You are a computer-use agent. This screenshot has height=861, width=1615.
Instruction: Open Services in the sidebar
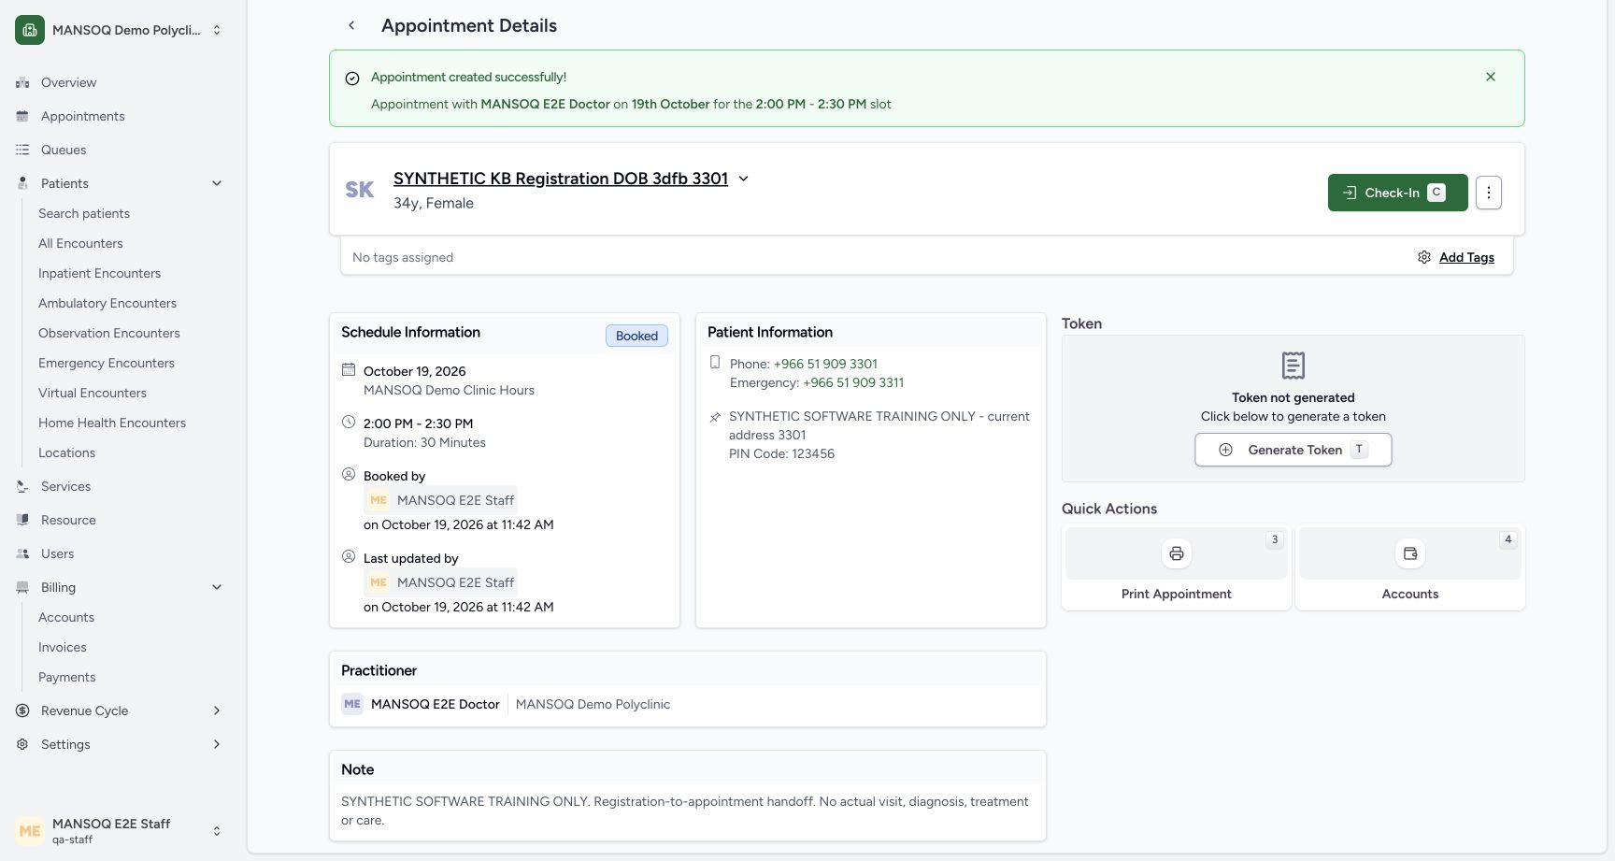(65, 486)
